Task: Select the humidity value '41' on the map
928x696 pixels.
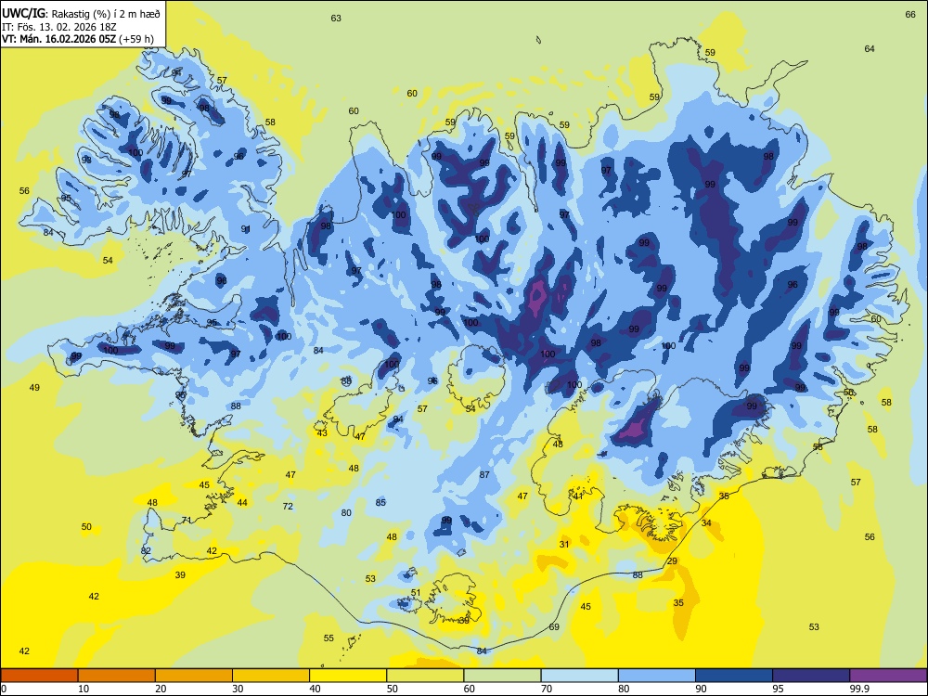Action: click(x=578, y=496)
